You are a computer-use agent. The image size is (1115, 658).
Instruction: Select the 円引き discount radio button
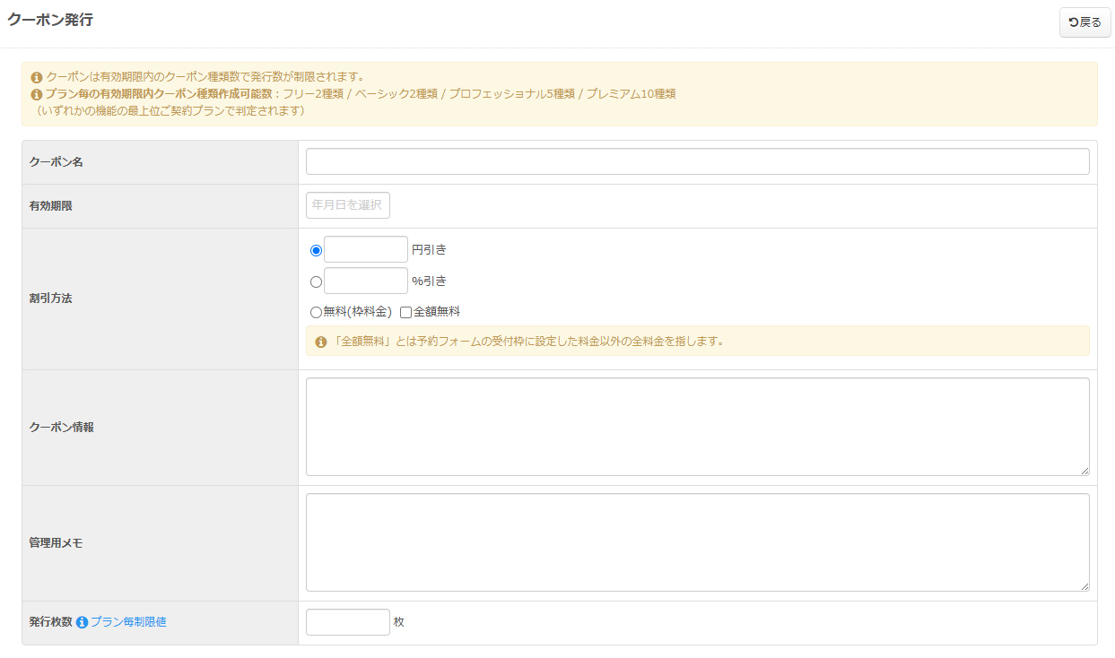[x=316, y=251]
